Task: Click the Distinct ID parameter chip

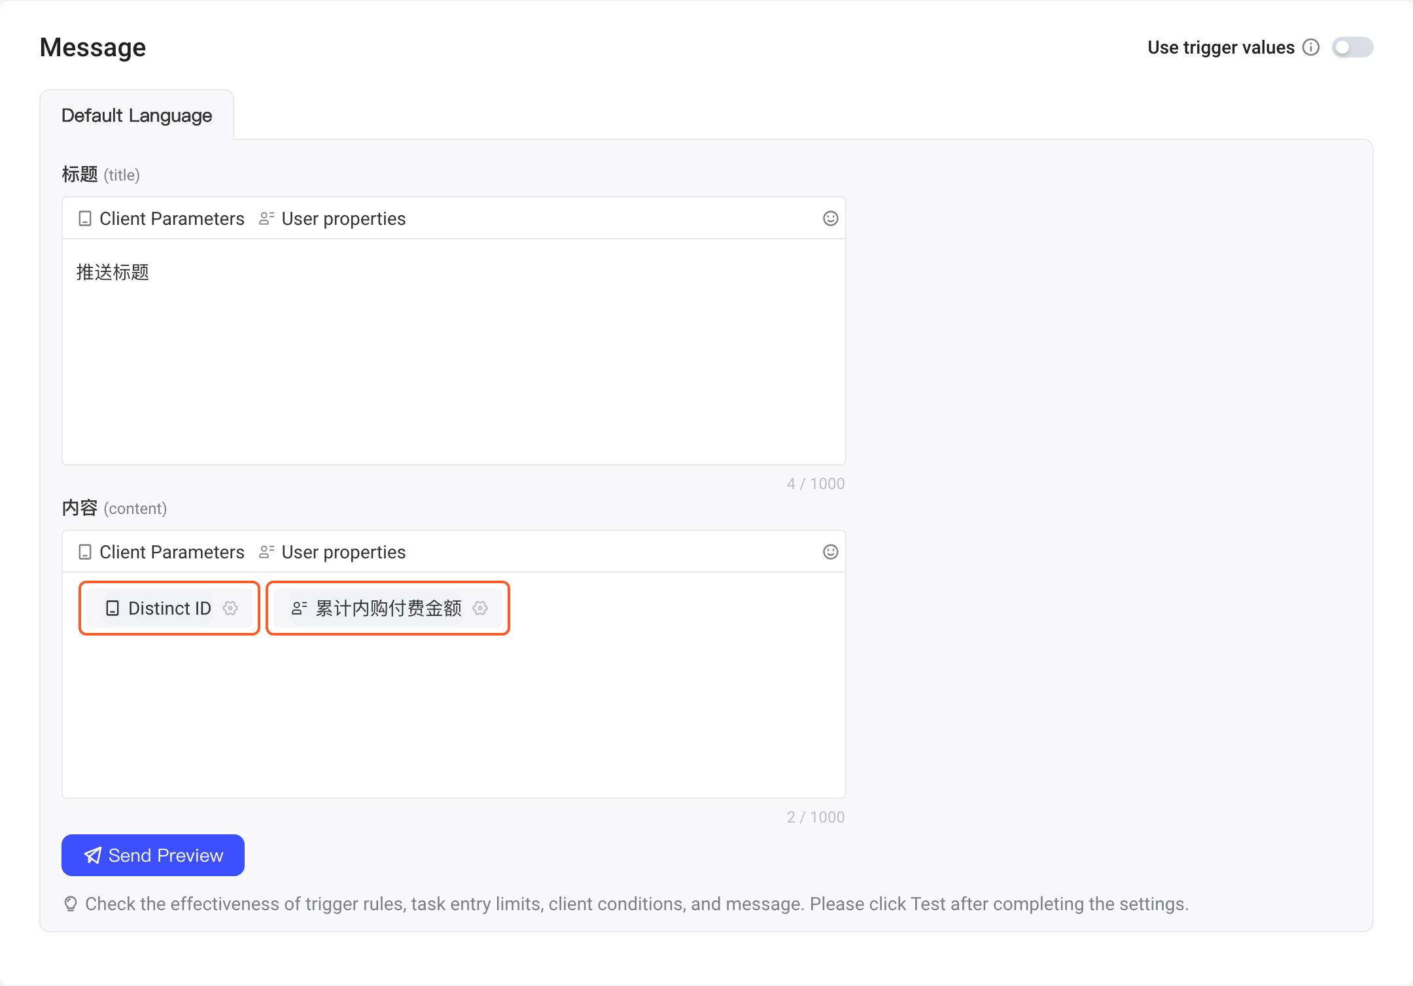Action: point(169,608)
